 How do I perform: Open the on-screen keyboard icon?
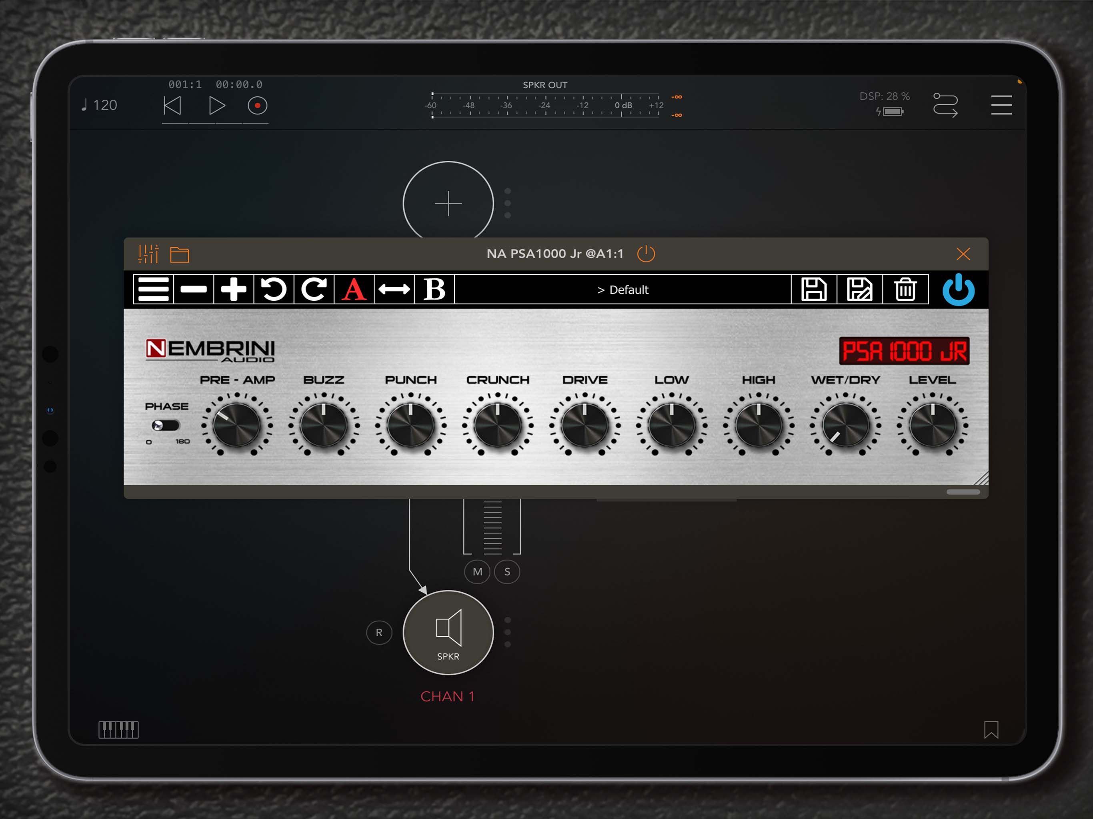coord(118,729)
